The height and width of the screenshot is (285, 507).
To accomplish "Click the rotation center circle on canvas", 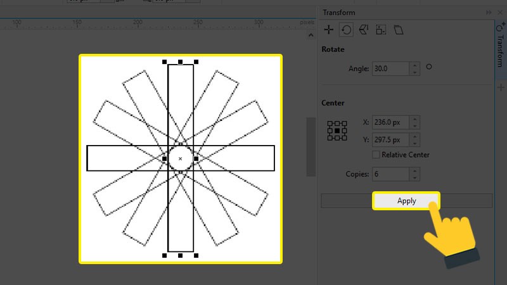I will [181, 158].
